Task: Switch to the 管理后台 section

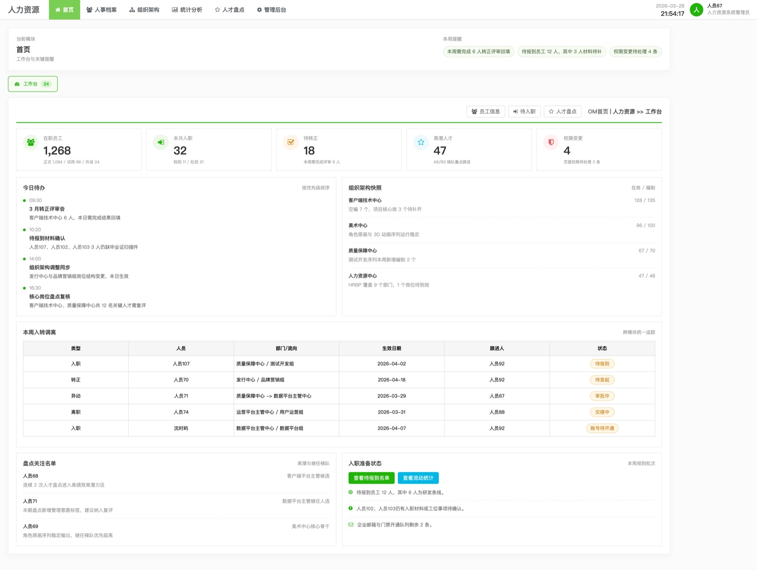Action: (x=271, y=10)
